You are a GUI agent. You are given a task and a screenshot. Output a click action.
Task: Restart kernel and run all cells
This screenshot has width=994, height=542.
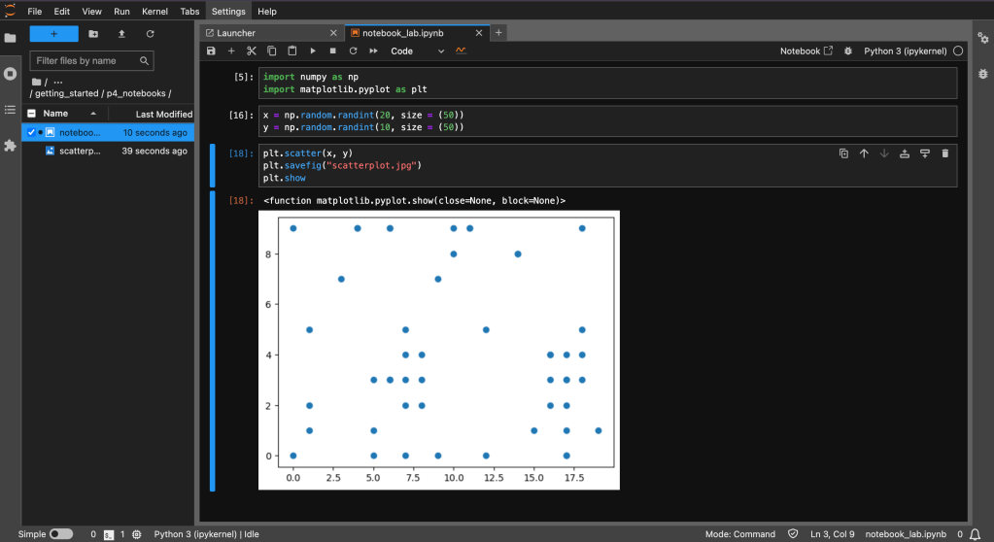[372, 51]
